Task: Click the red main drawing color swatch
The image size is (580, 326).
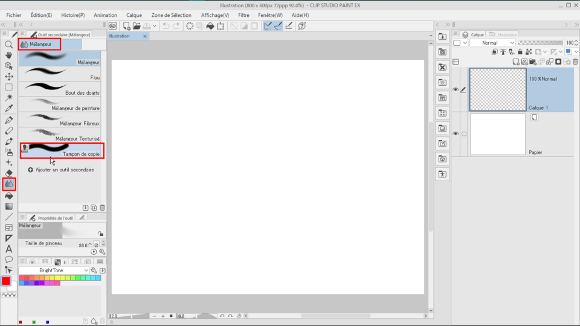Action: [x=6, y=281]
